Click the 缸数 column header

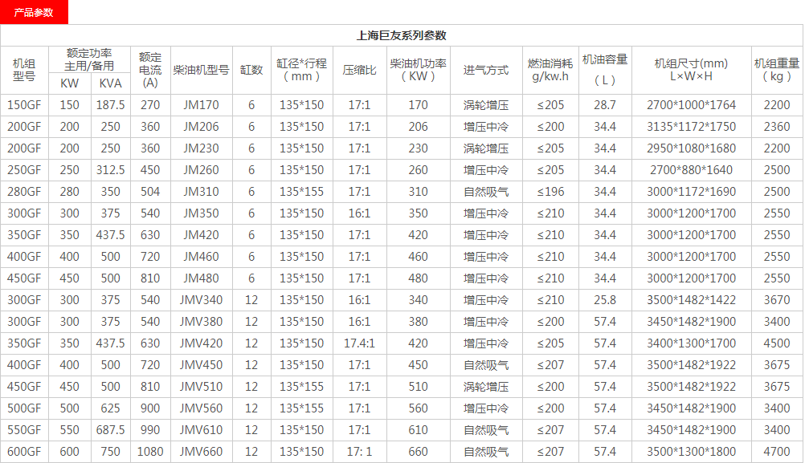coord(251,70)
